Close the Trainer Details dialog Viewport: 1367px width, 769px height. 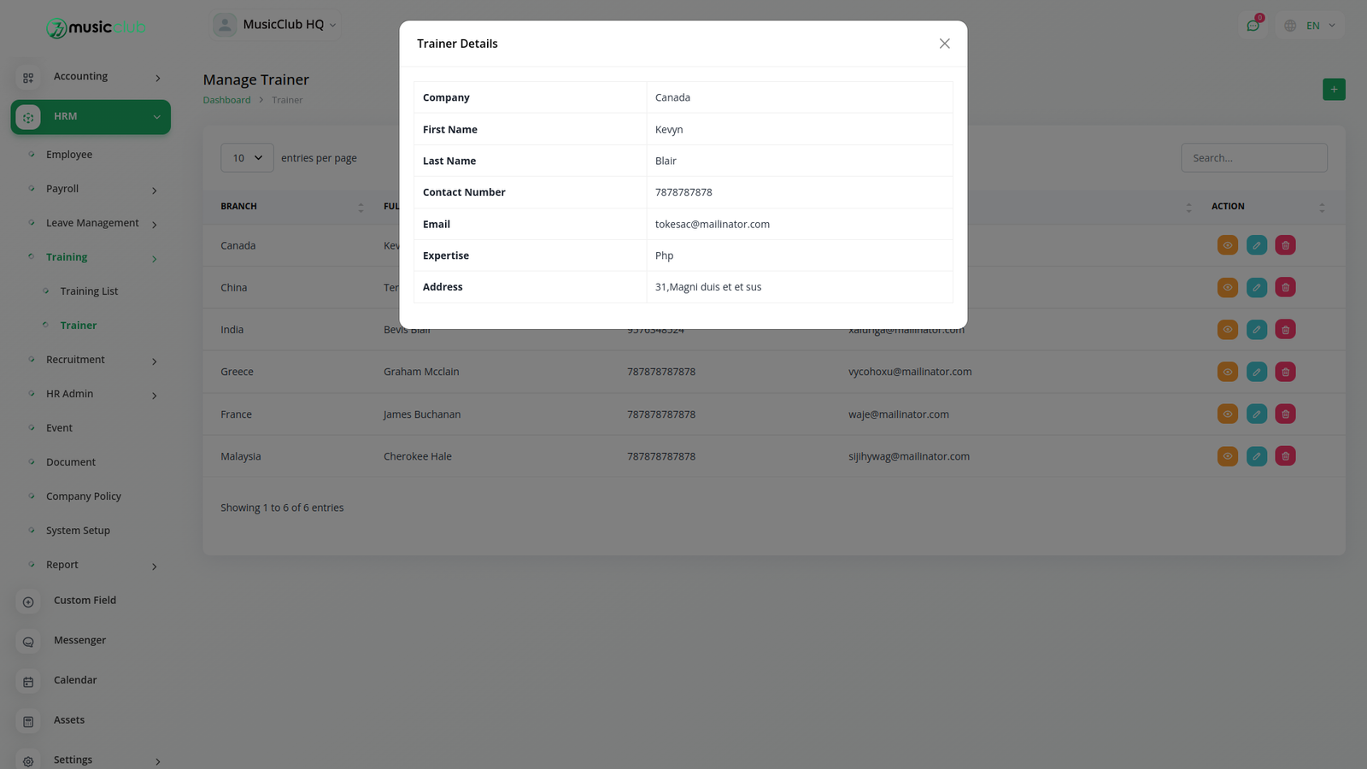(944, 44)
